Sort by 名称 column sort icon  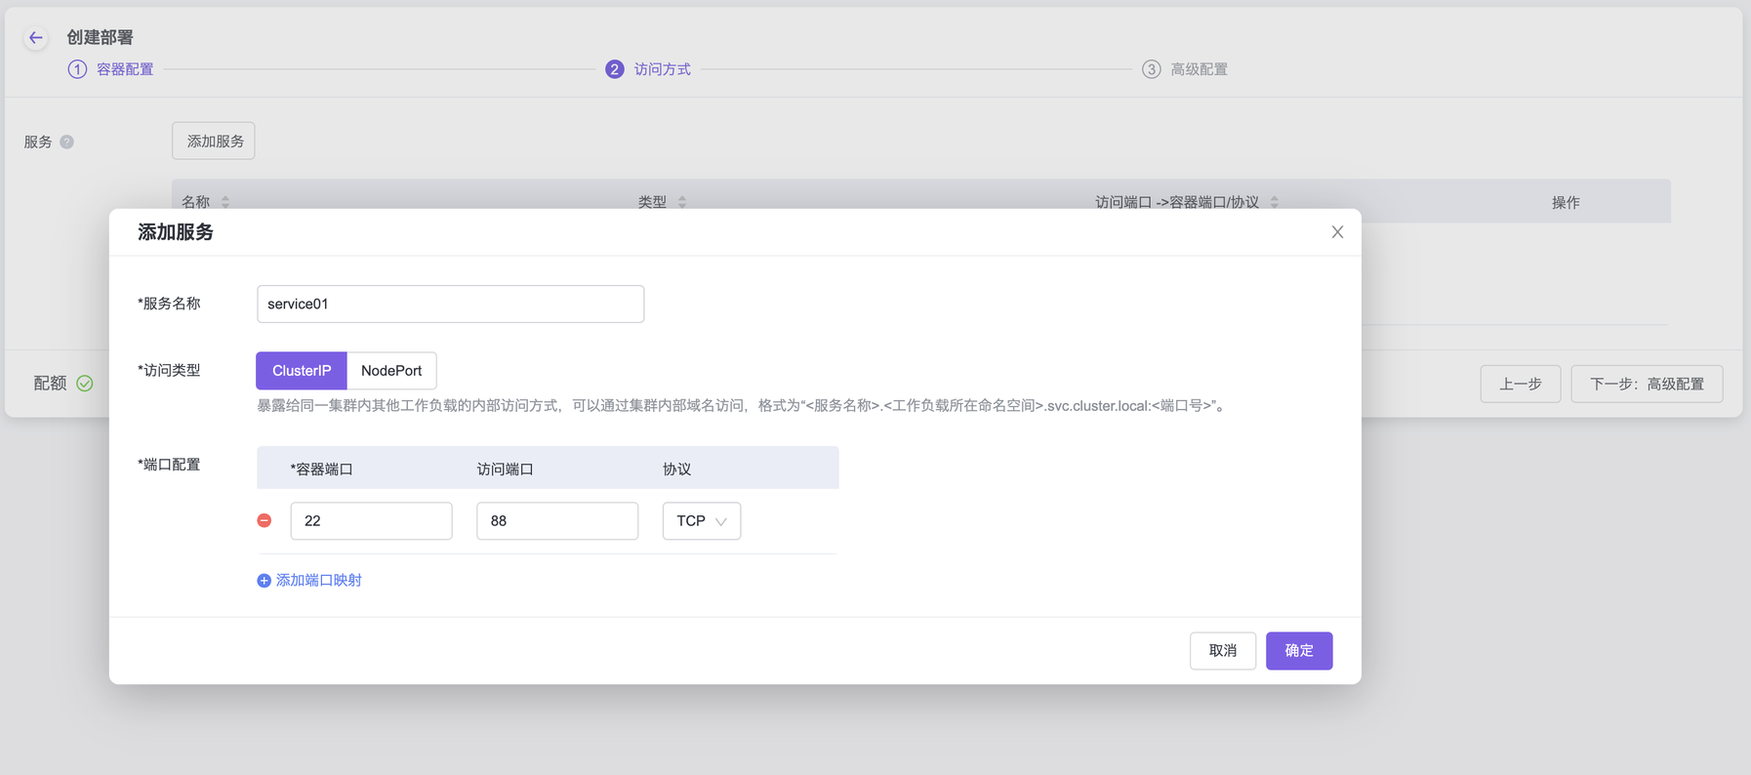[x=225, y=202]
